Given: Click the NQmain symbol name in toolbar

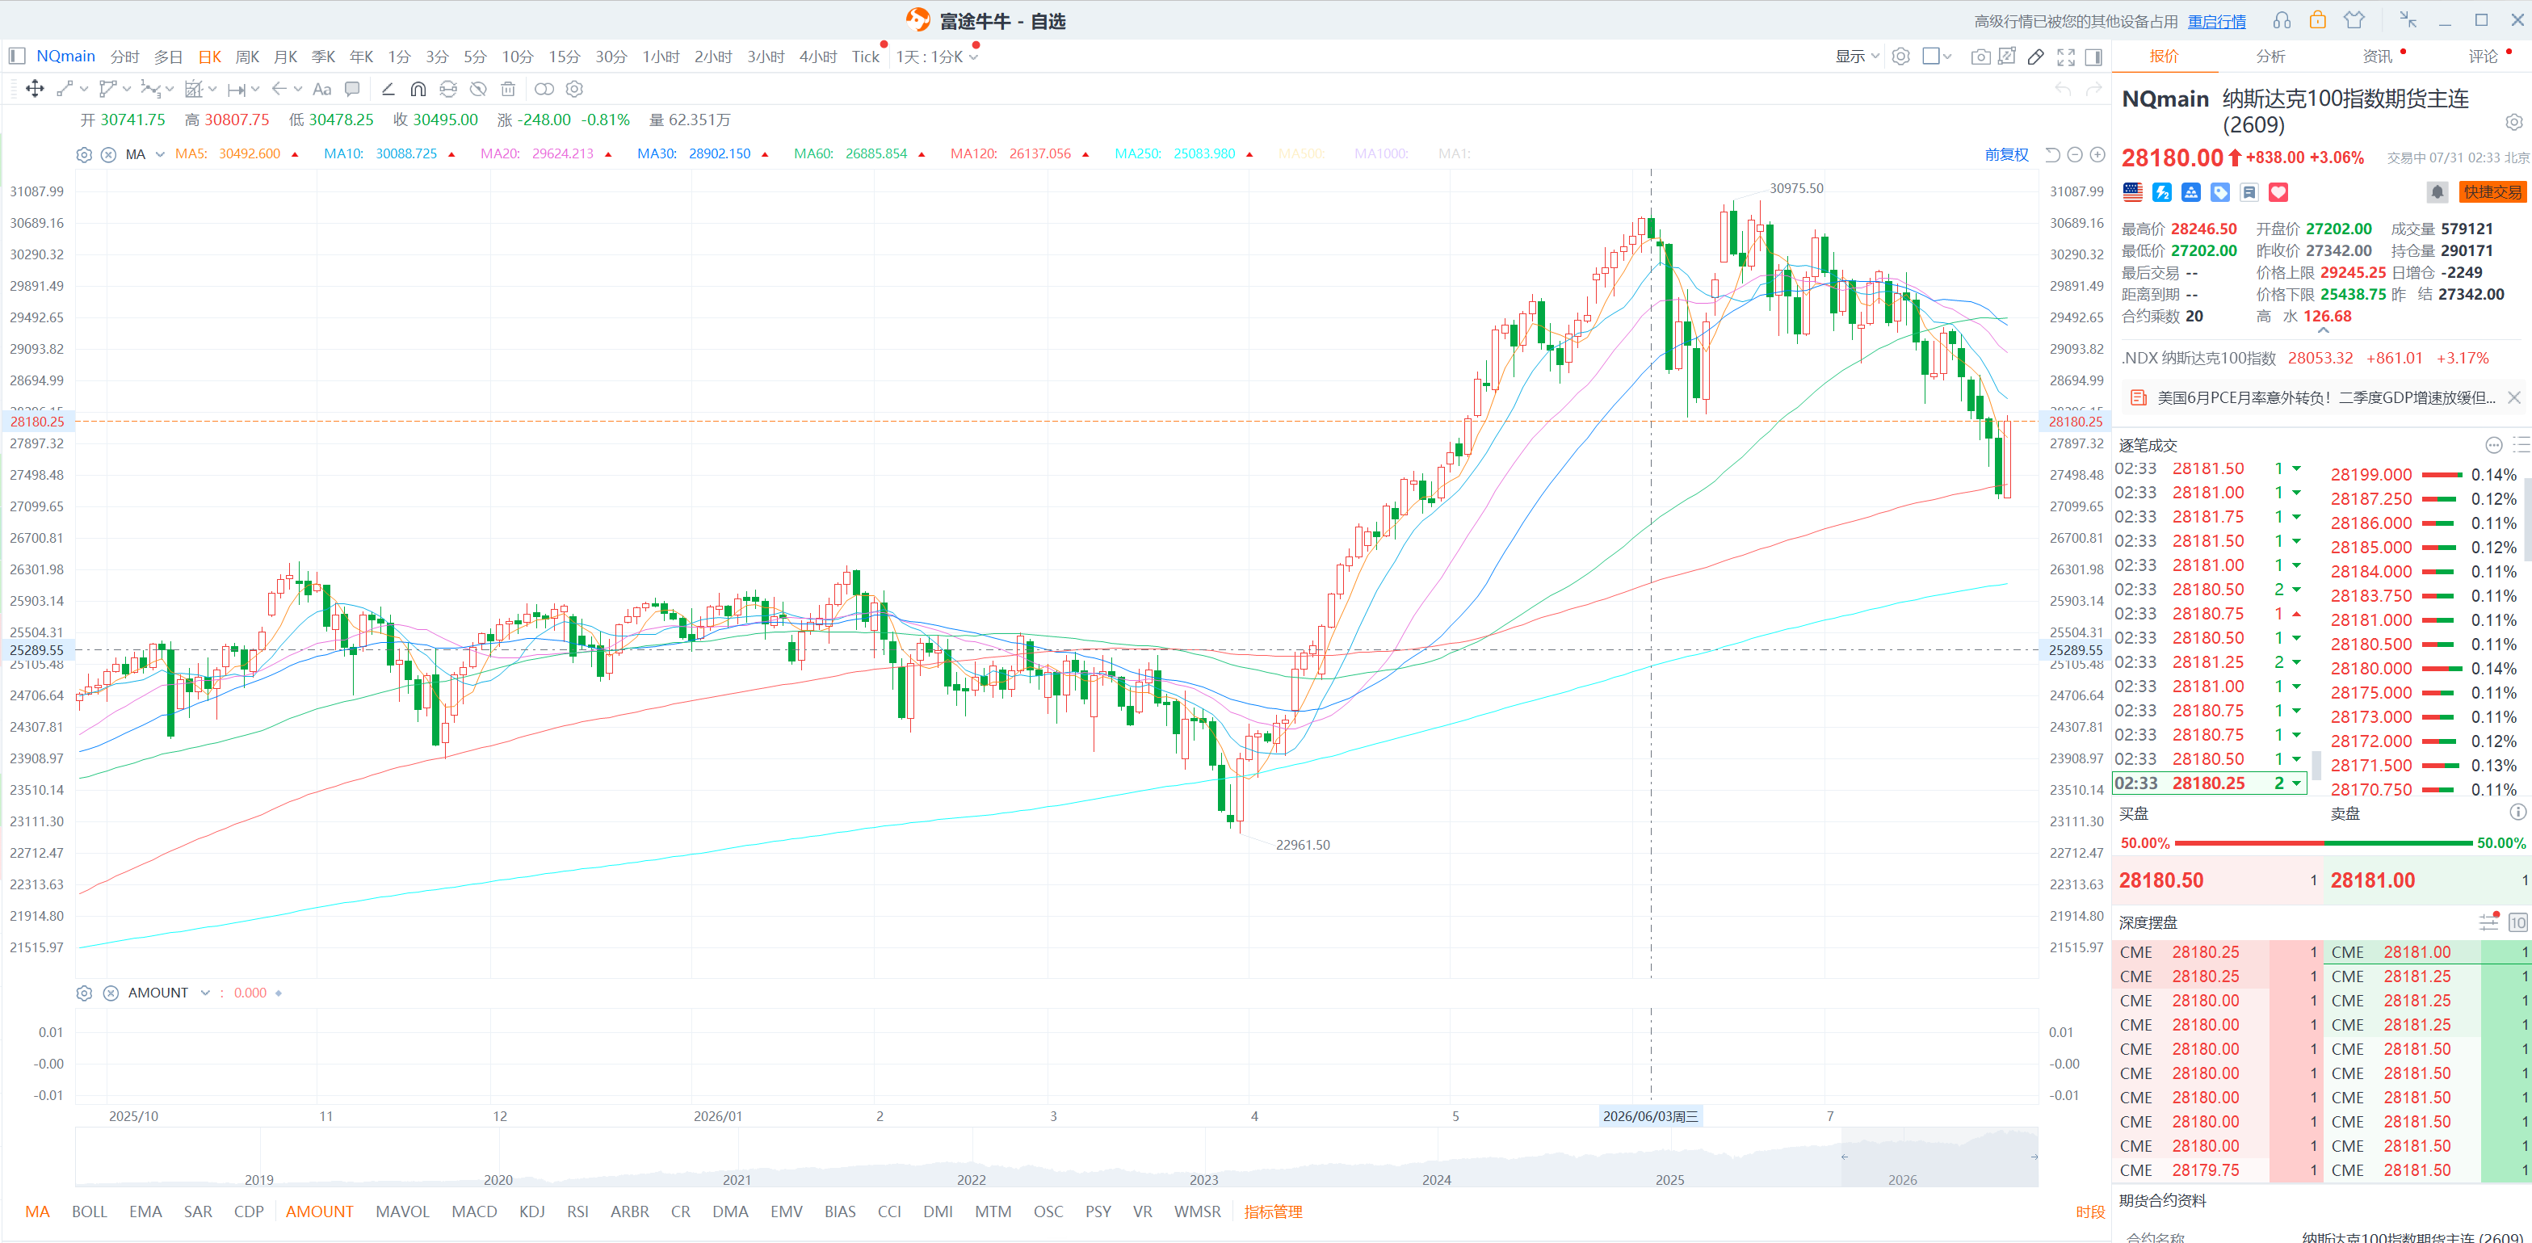Looking at the screenshot, I should [x=66, y=56].
